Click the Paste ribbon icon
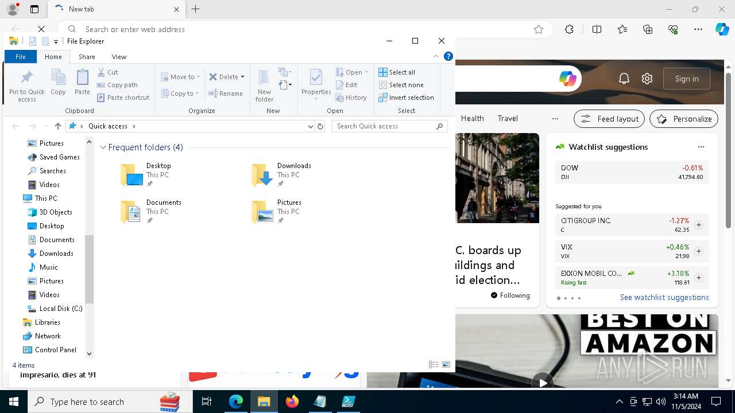 82,82
